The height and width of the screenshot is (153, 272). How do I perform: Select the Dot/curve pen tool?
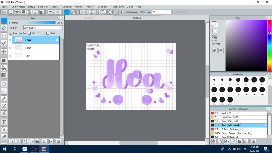click(x=4, y=43)
